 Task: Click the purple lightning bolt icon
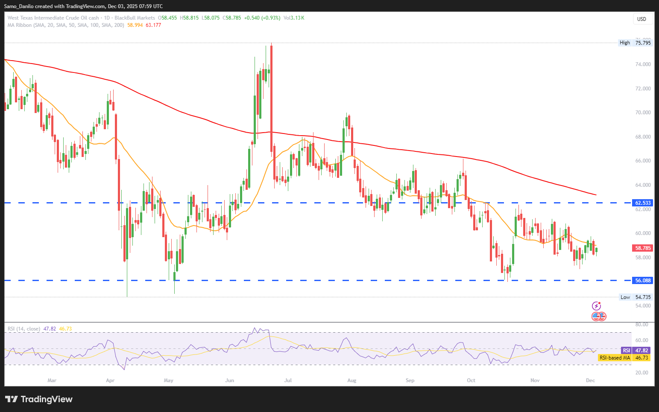[x=596, y=306]
